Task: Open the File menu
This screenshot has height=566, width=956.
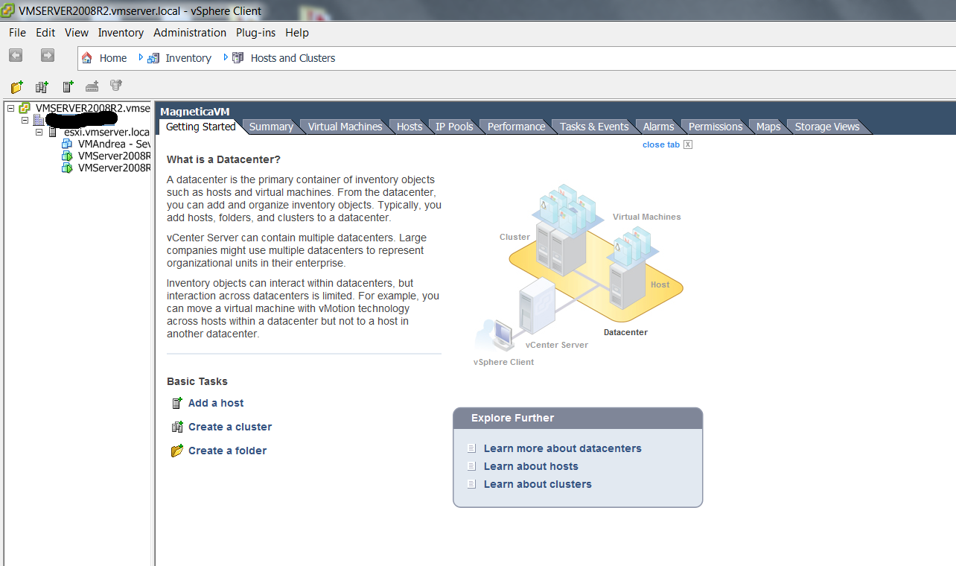Action: click(17, 33)
